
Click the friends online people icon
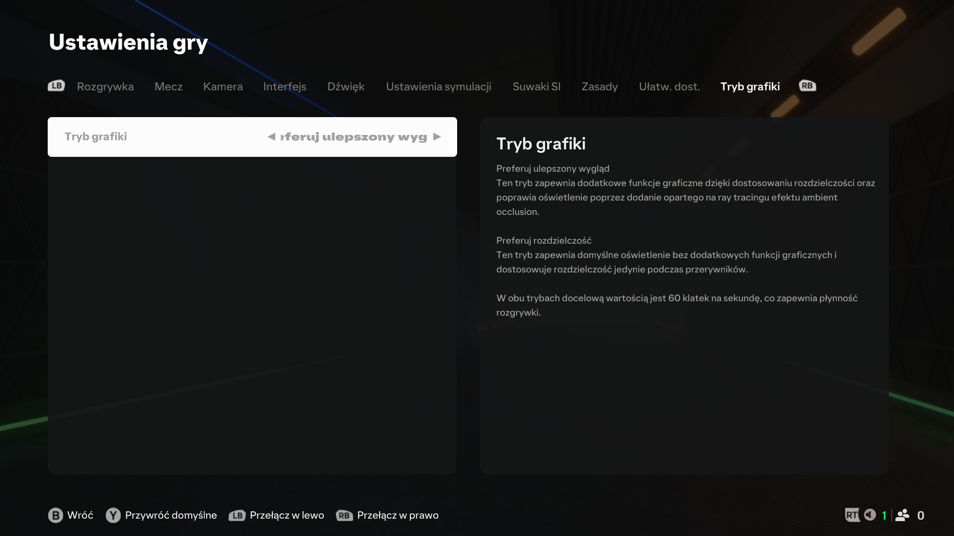pos(902,515)
